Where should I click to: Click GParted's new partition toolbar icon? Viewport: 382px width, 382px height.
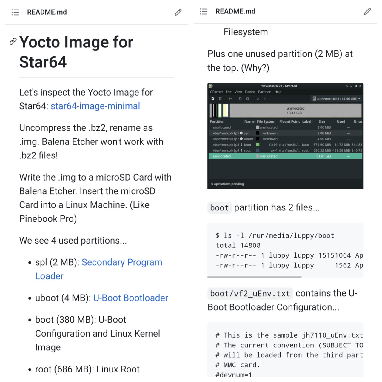(x=213, y=99)
